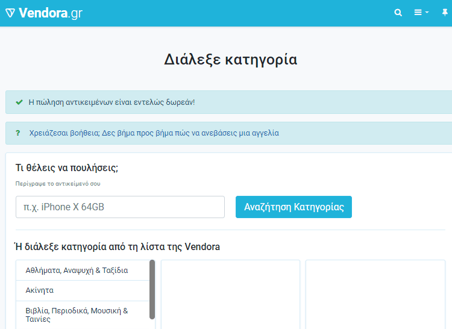This screenshot has width=452, height=329.
Task: Click the Διάλεξε κατηγορία page heading
Action: (231, 60)
